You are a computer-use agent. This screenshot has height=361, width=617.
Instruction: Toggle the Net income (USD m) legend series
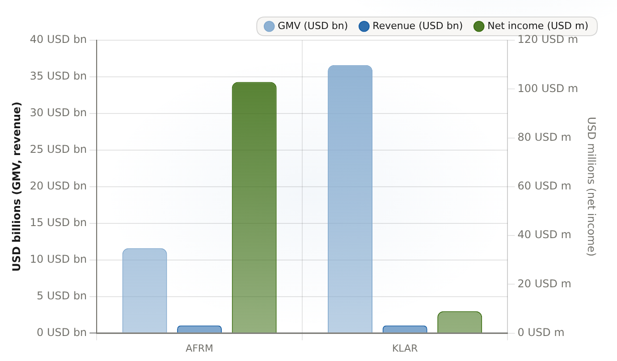click(531, 26)
